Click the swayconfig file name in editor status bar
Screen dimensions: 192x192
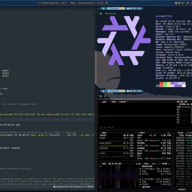62,187
